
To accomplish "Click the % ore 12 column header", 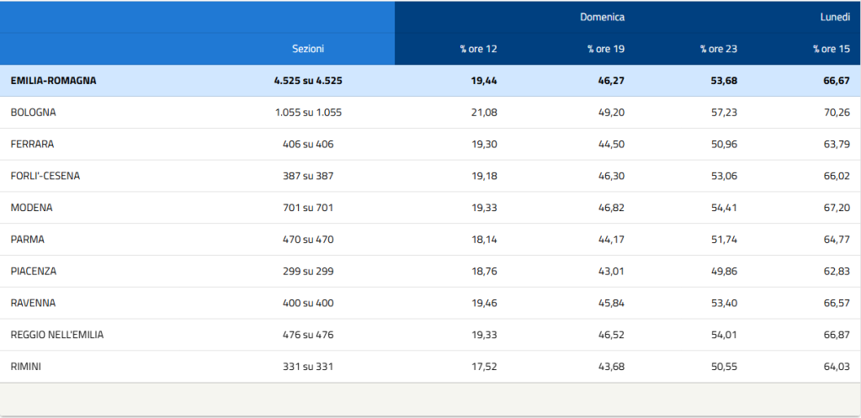I will 478,49.
